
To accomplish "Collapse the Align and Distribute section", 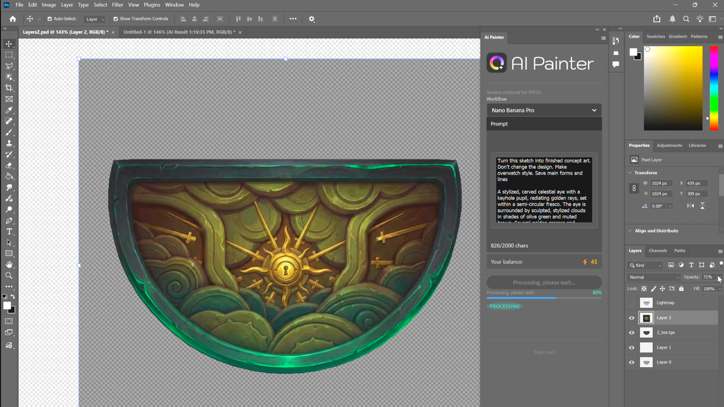I will [x=630, y=231].
